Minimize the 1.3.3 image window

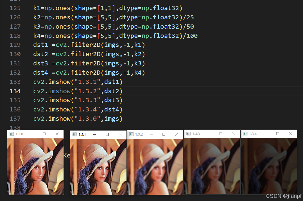[208, 134]
